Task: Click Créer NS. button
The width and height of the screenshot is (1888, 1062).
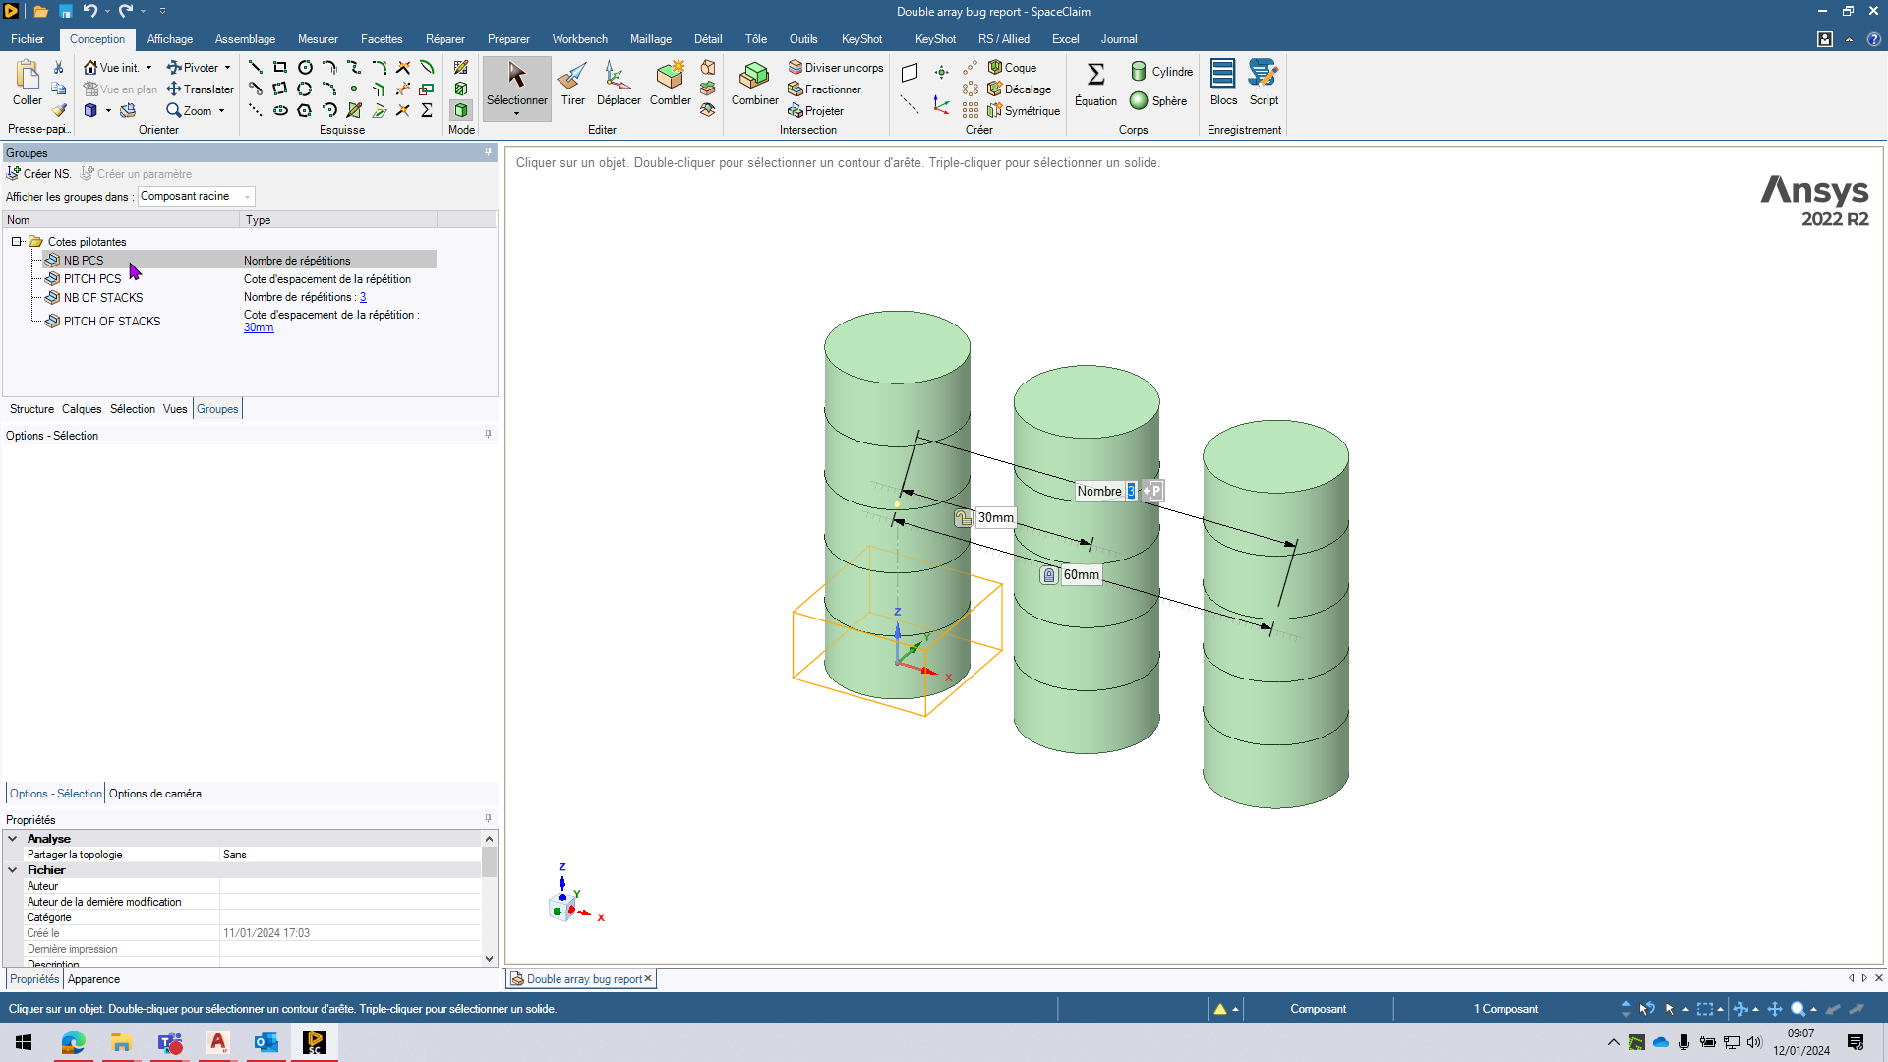Action: [39, 174]
